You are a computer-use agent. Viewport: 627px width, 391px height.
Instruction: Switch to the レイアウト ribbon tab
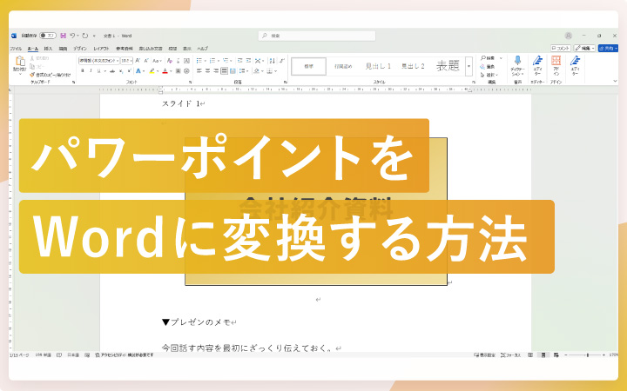point(101,49)
